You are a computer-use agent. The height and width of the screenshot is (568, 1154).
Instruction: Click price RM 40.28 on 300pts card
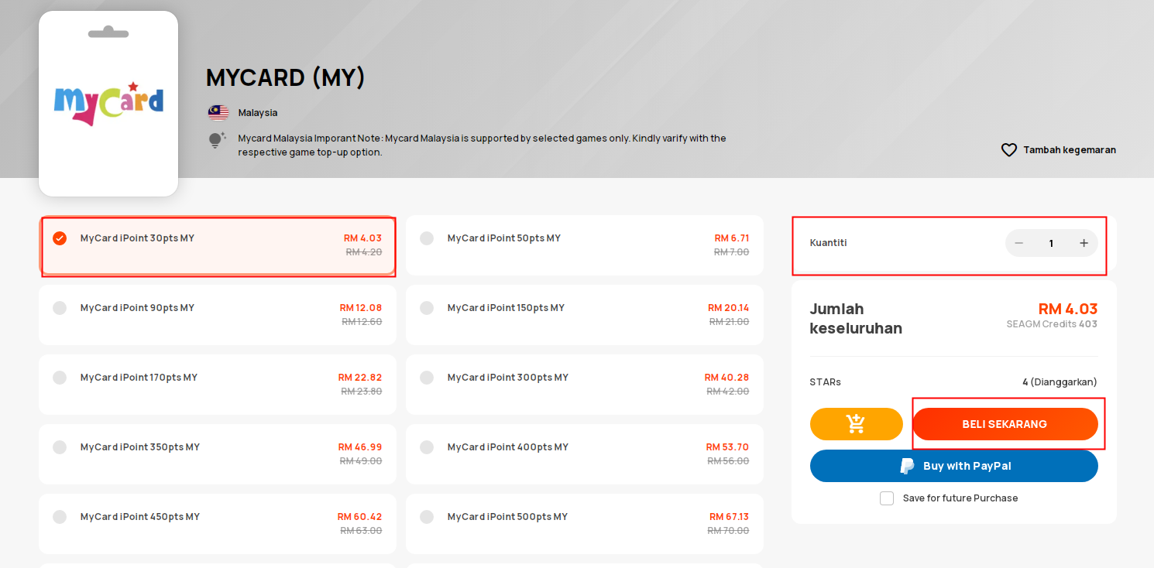click(727, 378)
